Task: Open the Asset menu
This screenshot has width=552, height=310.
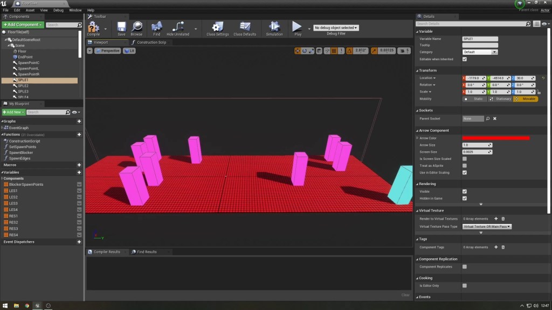Action: [30, 10]
